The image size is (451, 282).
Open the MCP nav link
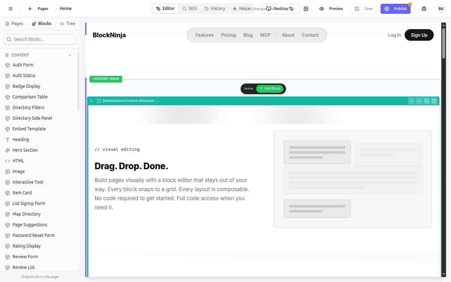coord(265,35)
